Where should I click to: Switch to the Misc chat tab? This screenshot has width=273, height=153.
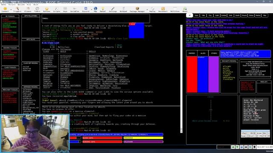click(264, 15)
